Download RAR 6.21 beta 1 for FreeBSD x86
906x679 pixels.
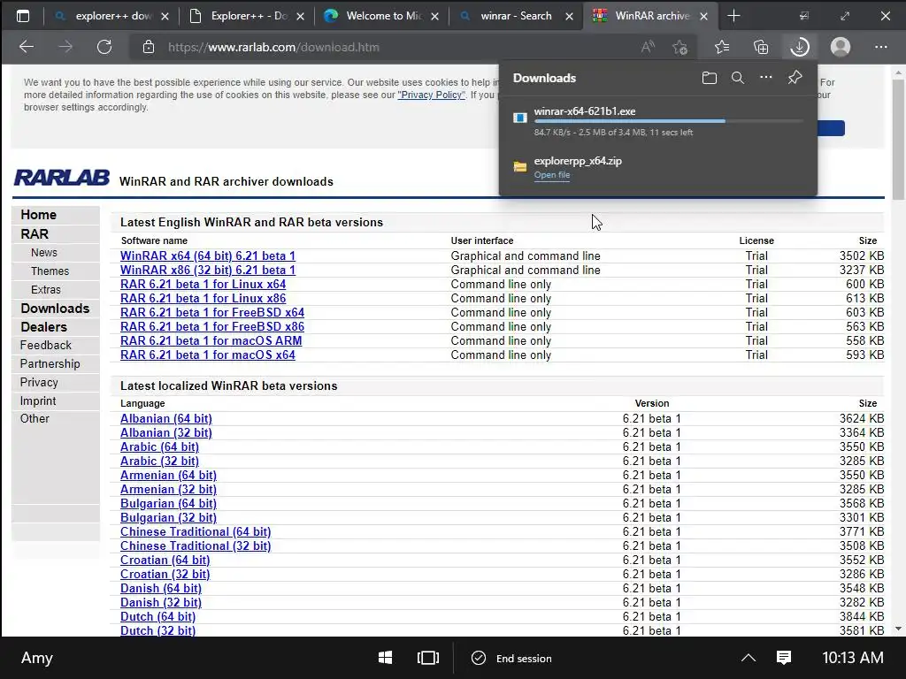(x=212, y=327)
